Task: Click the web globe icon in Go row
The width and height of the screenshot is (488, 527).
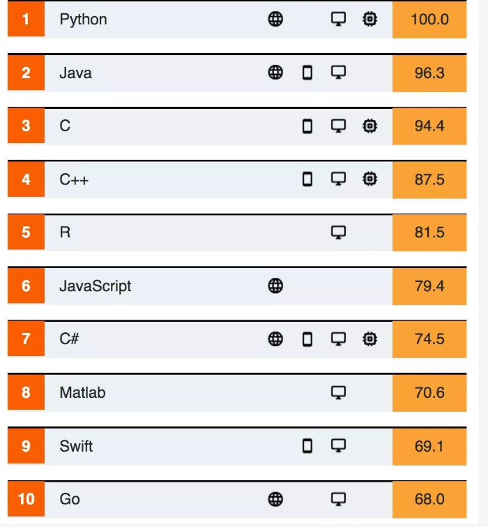Action: pyautogui.click(x=275, y=499)
